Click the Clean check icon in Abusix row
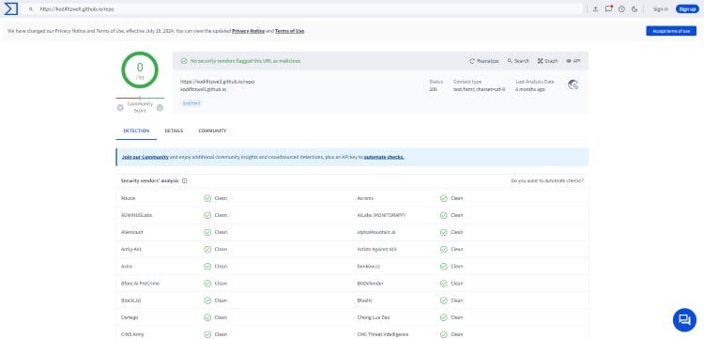 pyautogui.click(x=207, y=198)
